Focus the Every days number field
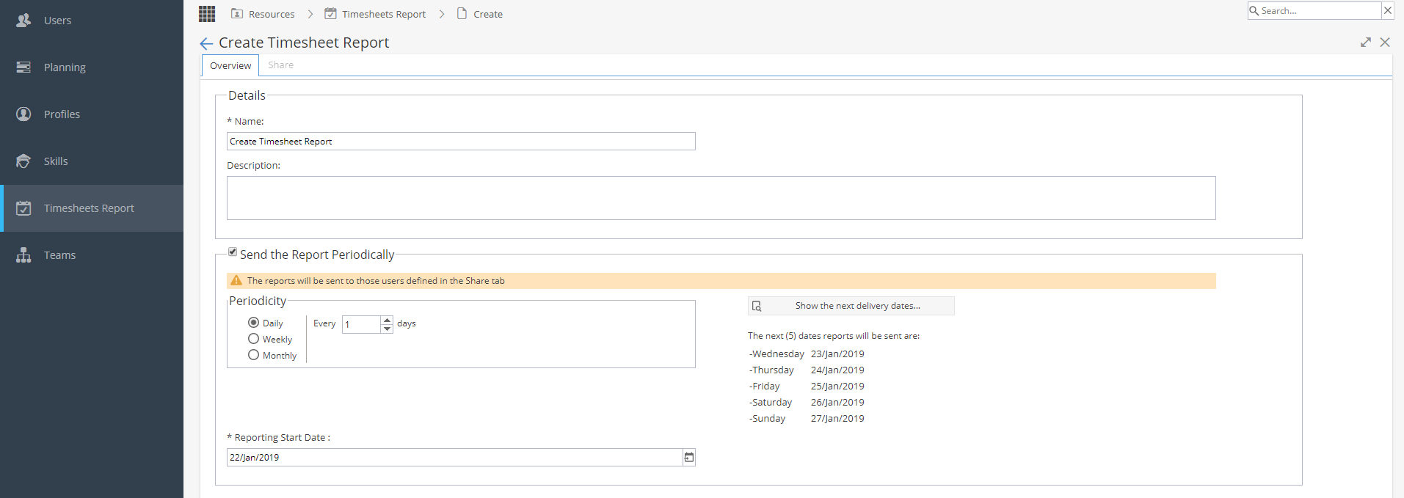 click(x=362, y=324)
